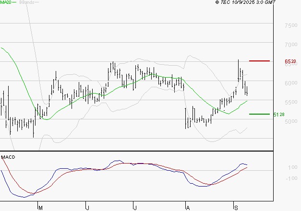Select the J month marker following M
This screenshot has width=301, height=211.
pos(87,208)
